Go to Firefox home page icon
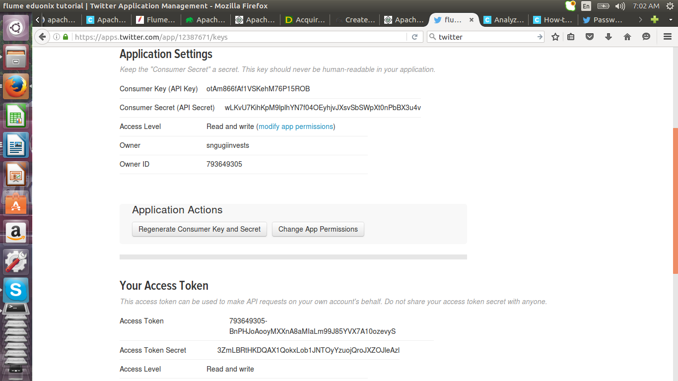Viewport: 678px width, 381px height. (x=627, y=37)
